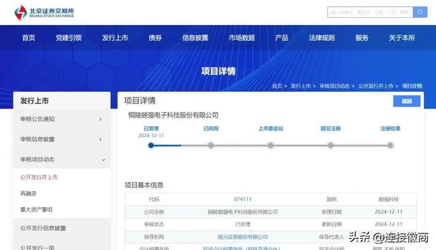The image size is (436, 250).
Task: Click the 项目基本信息 section heading
Action: [144, 185]
